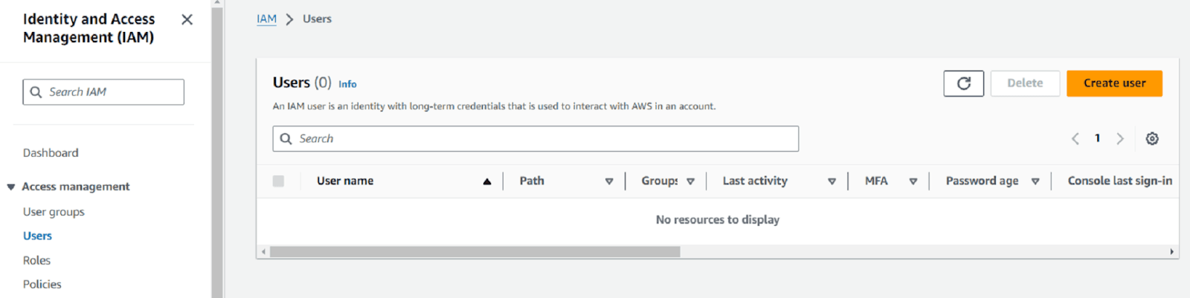1190x298 pixels.
Task: Open User groups in sidebar
Action: point(54,212)
